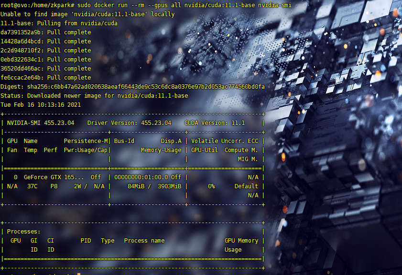This screenshot has height=275, width=402.
Task: Click 'CUDA Version: 11.1' text
Action: pyautogui.click(x=215, y=123)
